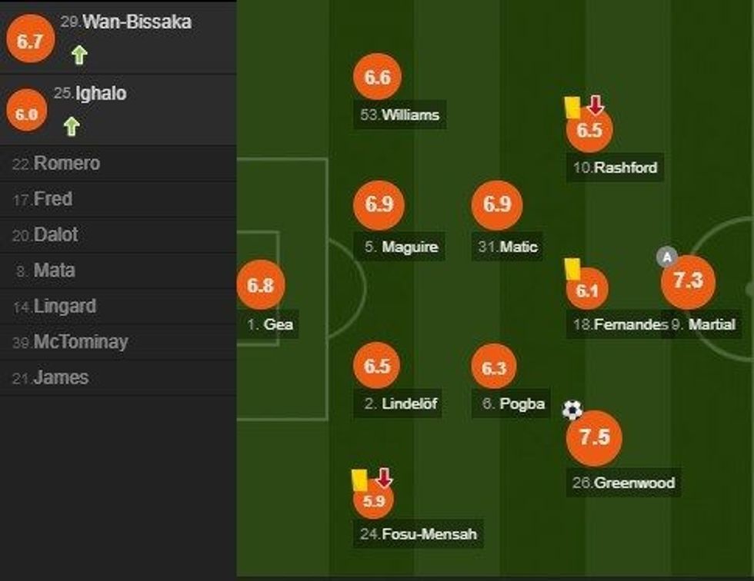Screen dimensions: 754x581
Task: Click De Gea's 6.8 rating circle
Action: [x=262, y=284]
